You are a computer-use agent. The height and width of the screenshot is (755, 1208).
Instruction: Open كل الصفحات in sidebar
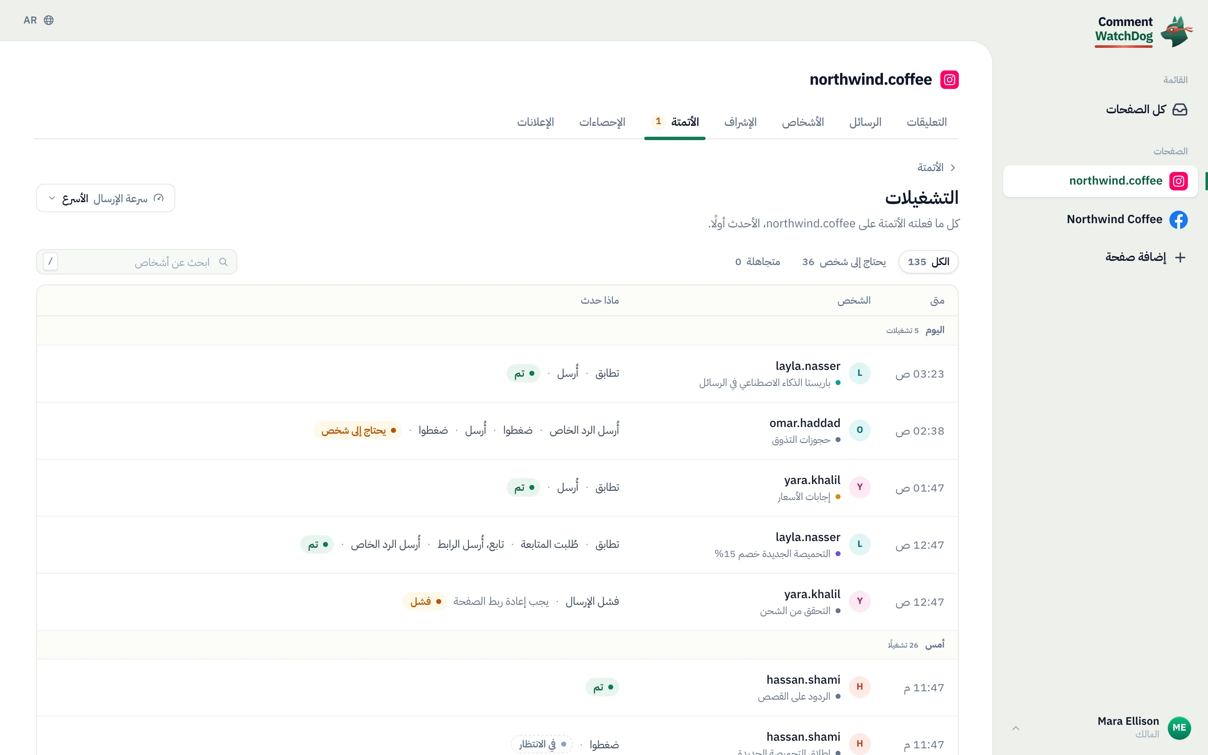tap(1100, 109)
